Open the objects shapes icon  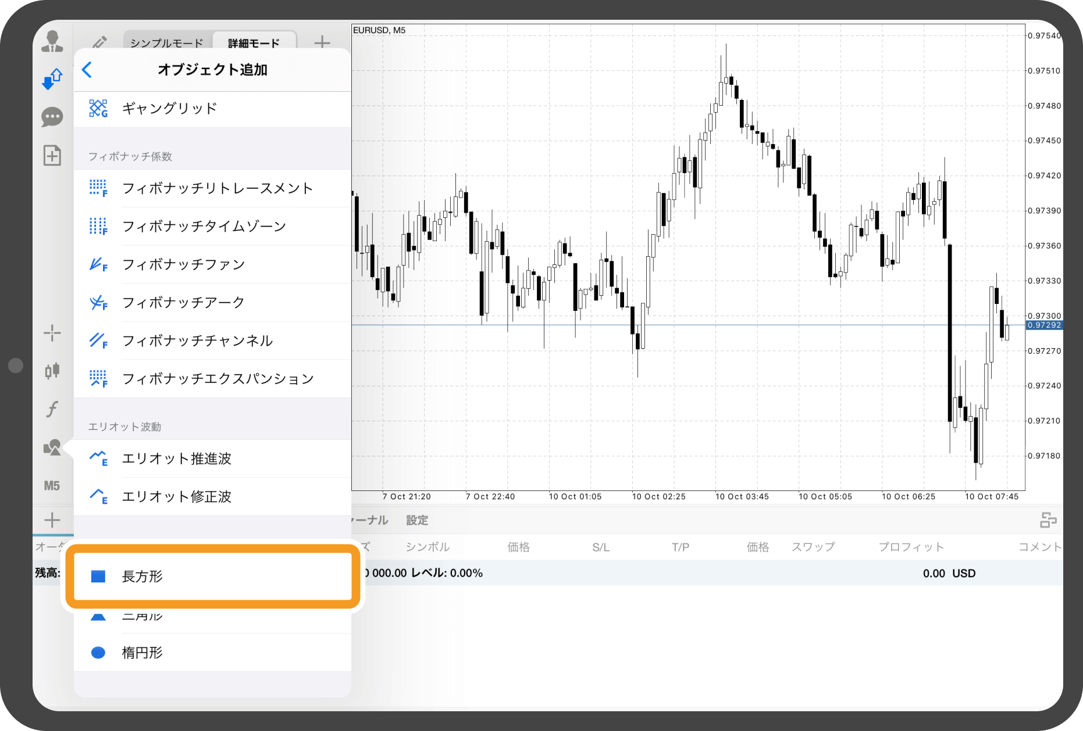point(52,447)
